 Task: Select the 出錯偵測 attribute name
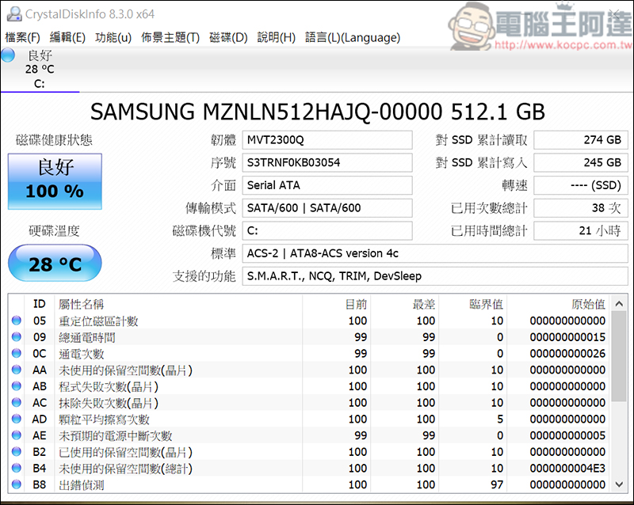(82, 484)
